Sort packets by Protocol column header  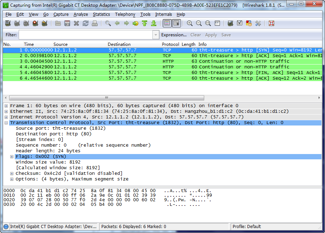pyautogui.click(x=171, y=44)
